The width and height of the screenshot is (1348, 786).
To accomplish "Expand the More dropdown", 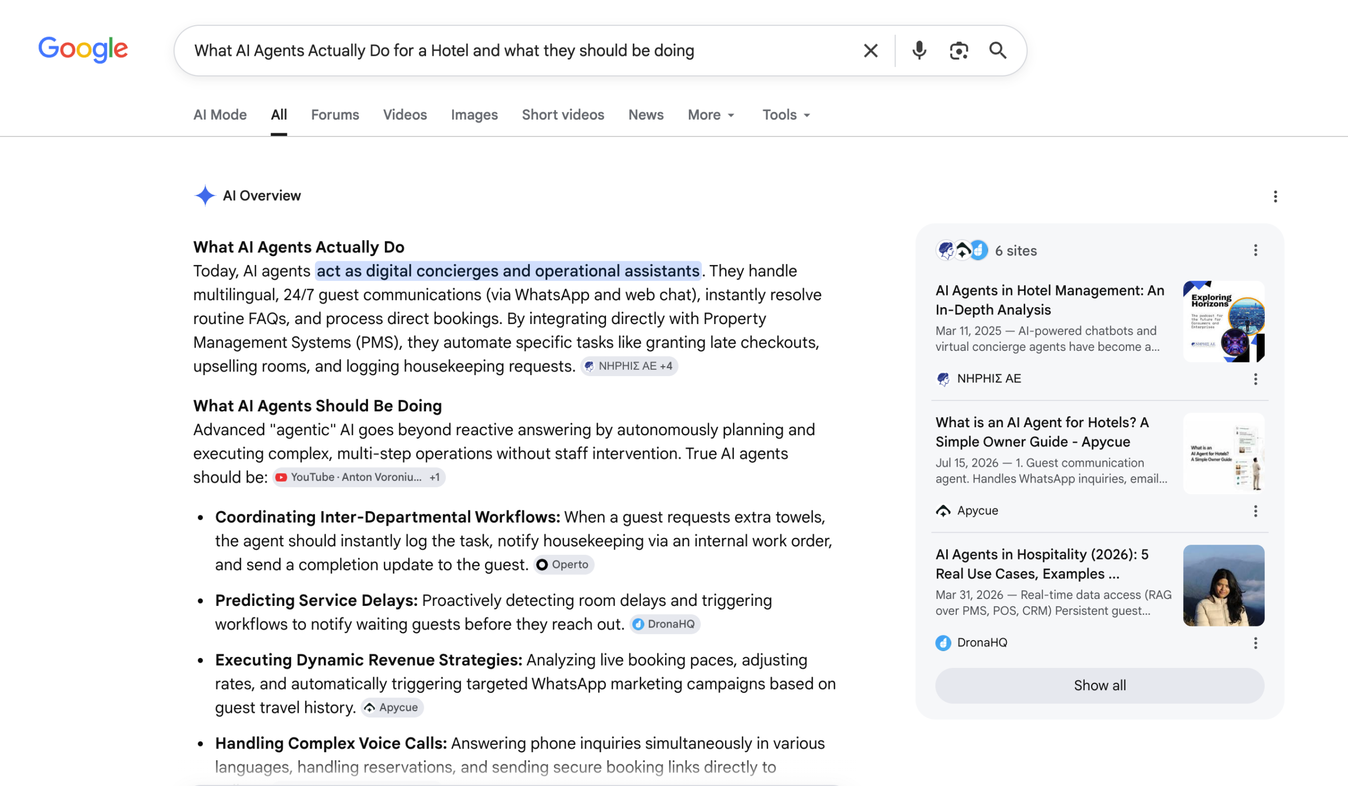I will click(711, 115).
